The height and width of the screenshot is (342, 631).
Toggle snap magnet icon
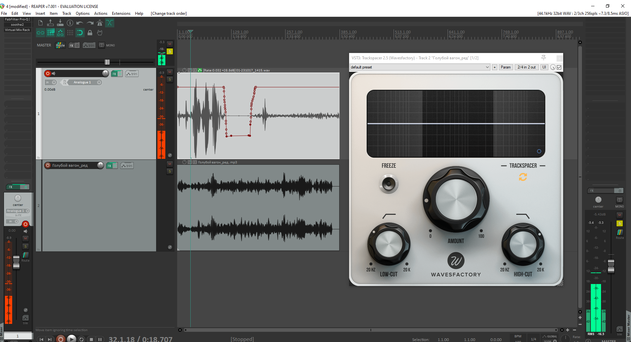(x=80, y=33)
